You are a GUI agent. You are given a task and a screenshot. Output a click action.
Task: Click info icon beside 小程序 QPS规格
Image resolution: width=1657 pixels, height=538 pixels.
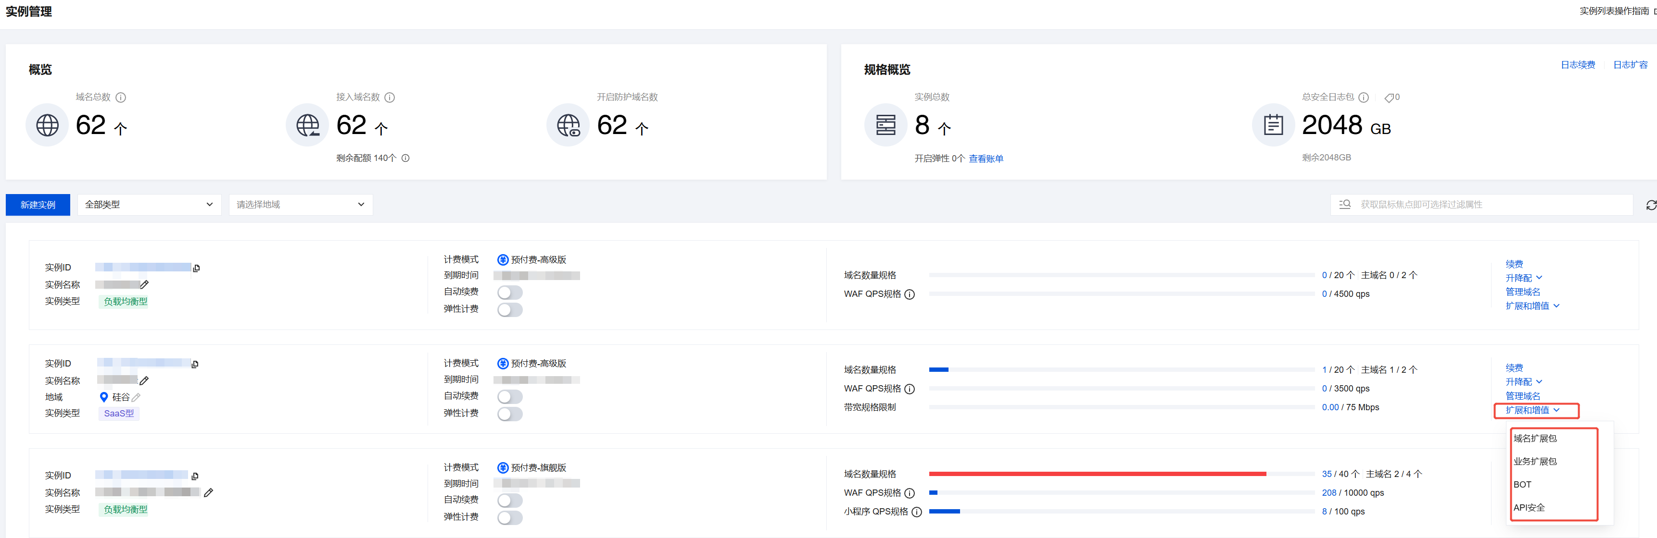(917, 512)
